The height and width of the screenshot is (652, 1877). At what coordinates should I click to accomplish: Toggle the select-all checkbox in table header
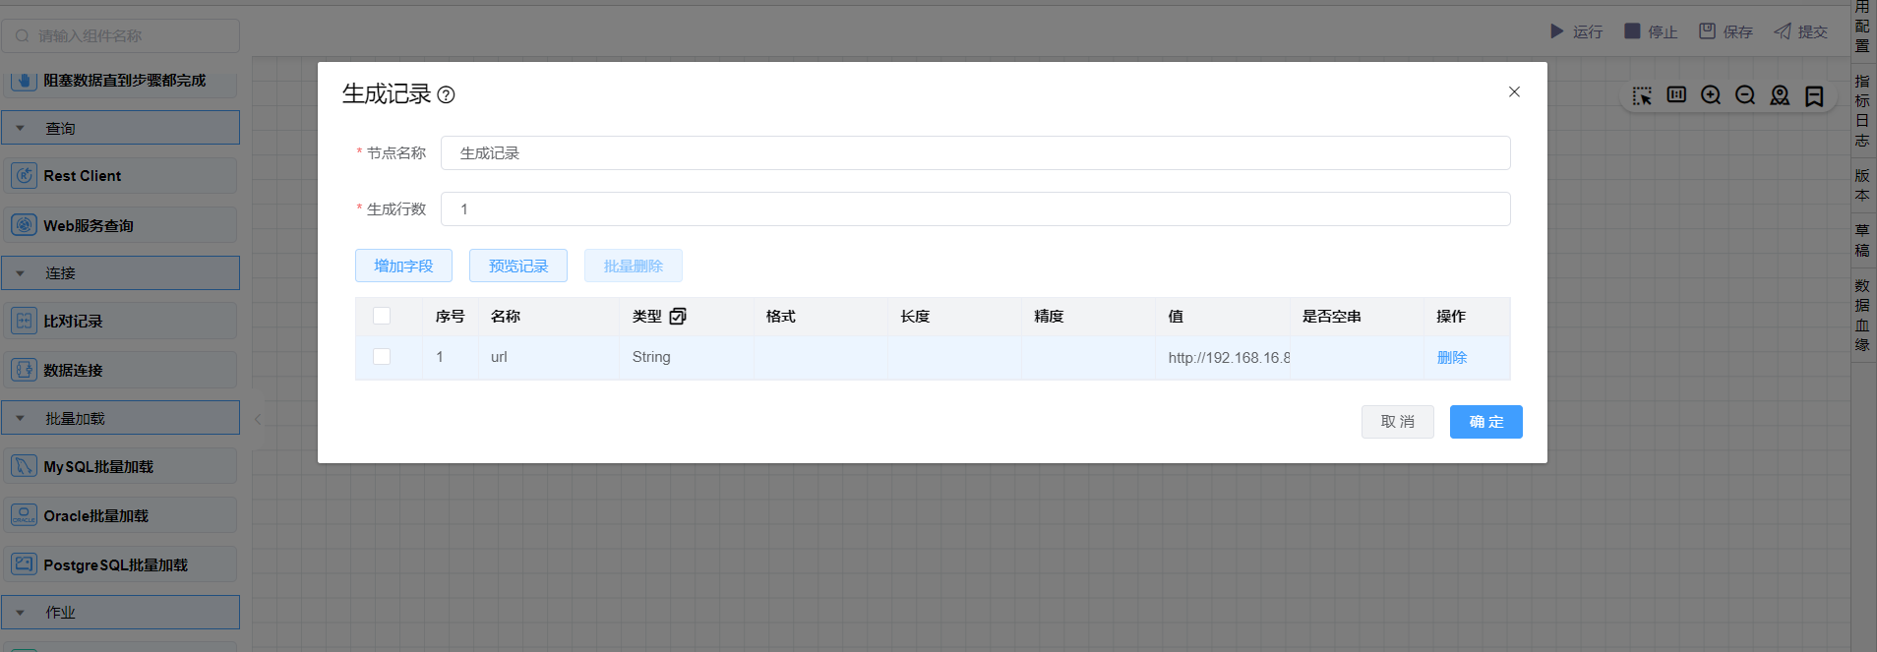click(x=382, y=316)
